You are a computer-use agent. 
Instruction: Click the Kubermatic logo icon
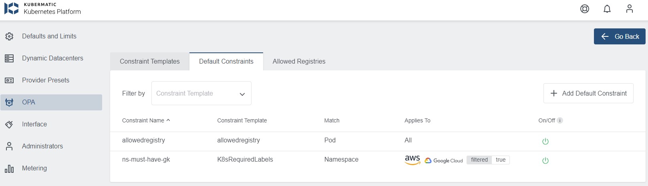click(x=11, y=8)
